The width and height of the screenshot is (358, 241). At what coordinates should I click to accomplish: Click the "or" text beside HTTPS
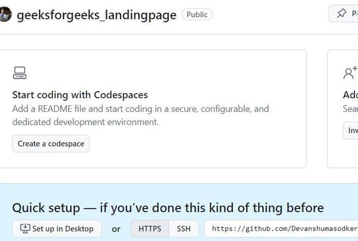coord(116,229)
